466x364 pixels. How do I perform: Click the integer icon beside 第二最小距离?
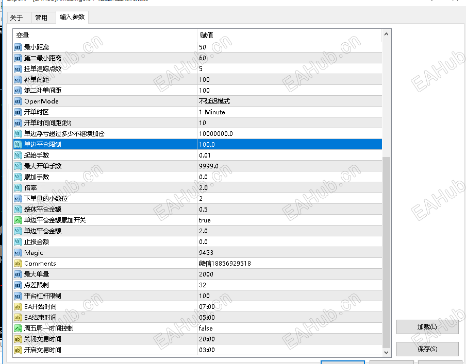pyautogui.click(x=18, y=58)
